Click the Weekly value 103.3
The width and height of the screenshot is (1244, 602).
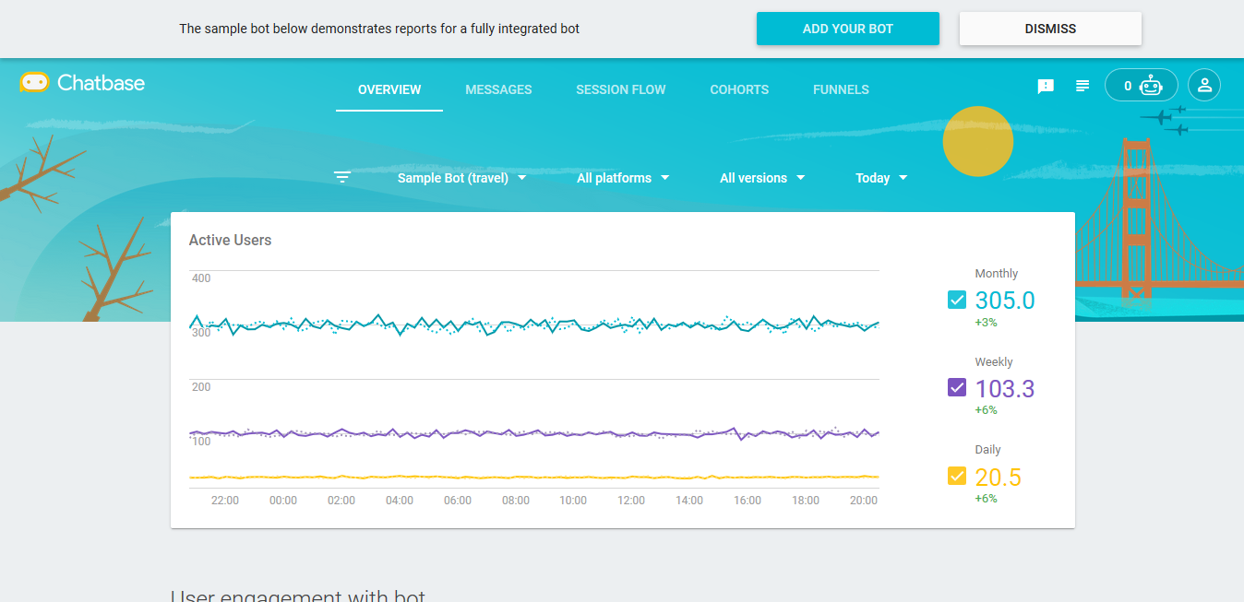(1005, 389)
